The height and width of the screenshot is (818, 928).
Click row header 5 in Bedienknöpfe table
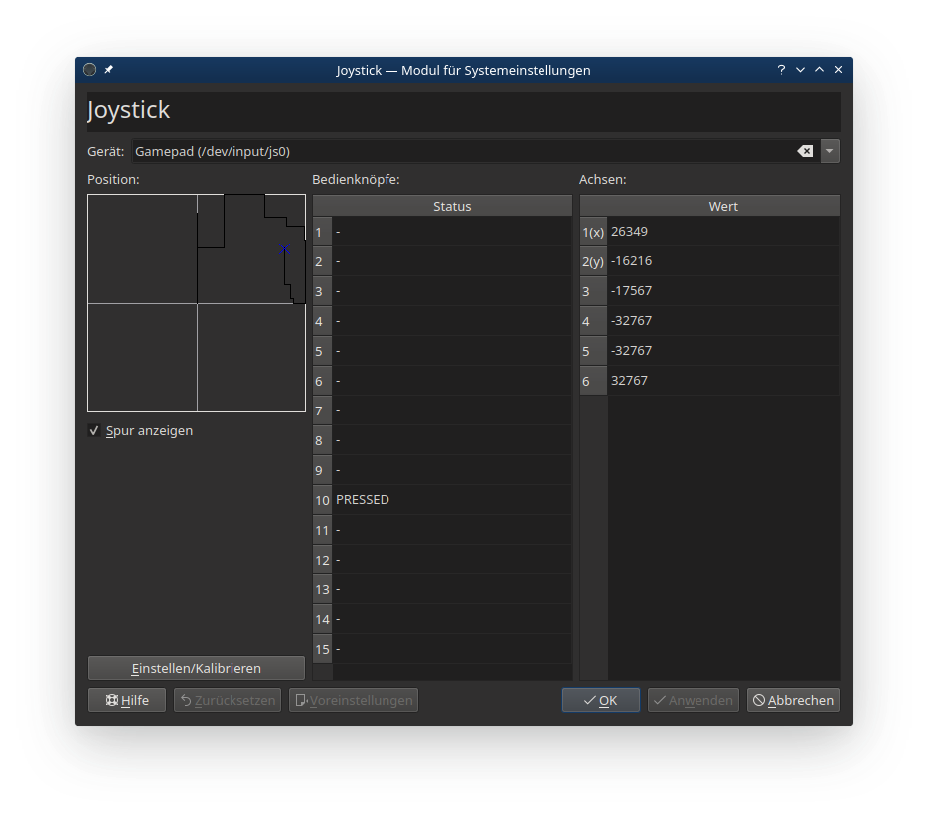(x=322, y=351)
